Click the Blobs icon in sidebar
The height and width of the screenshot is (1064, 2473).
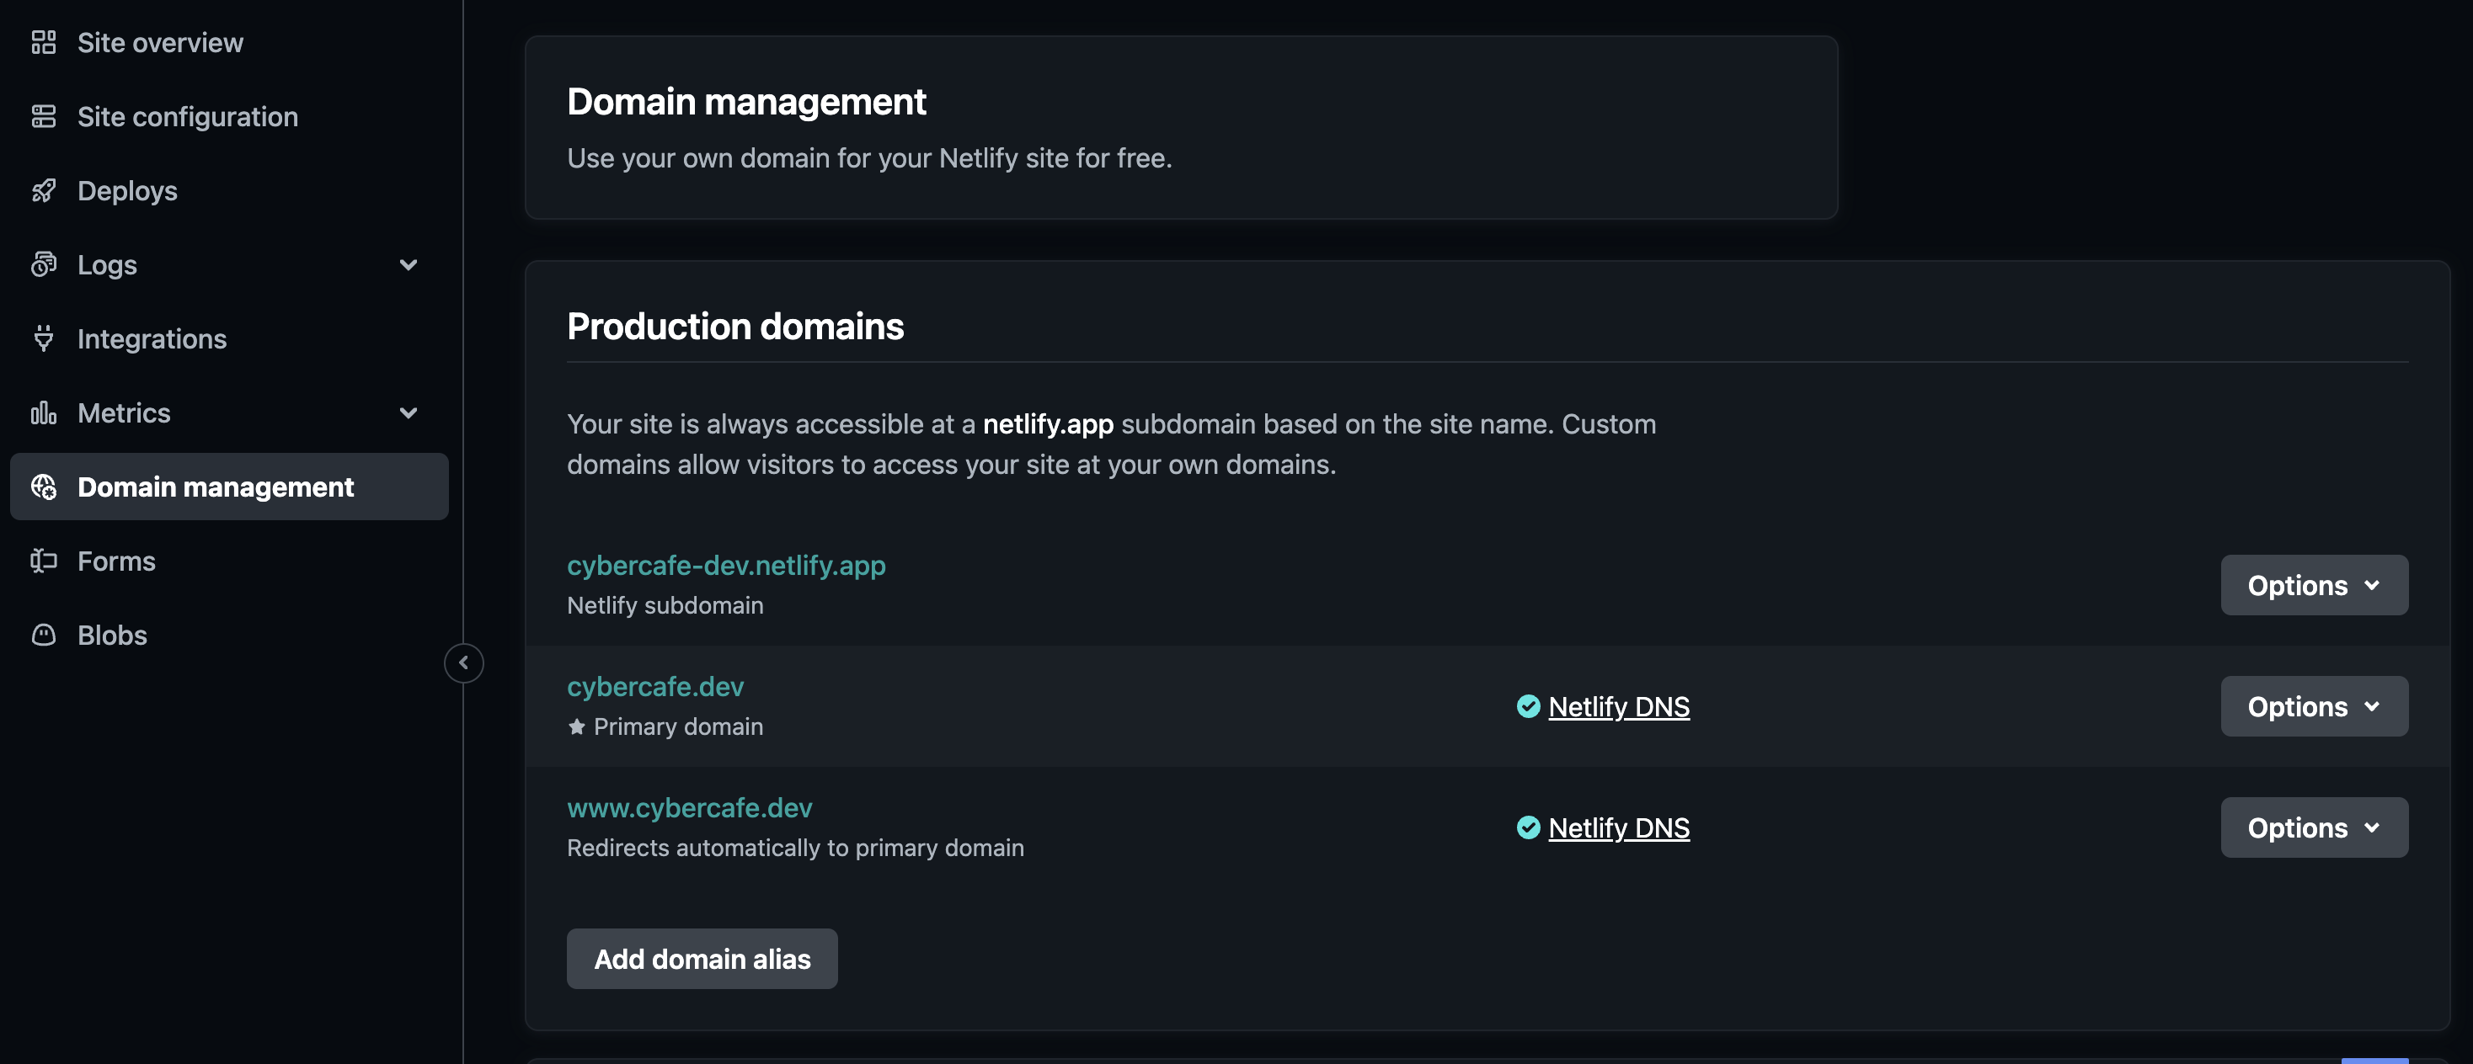click(43, 634)
